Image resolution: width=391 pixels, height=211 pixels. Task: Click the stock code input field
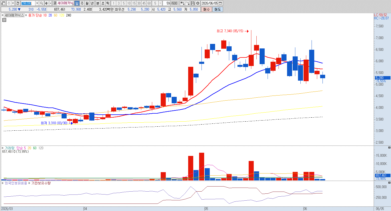(x=28, y=3)
